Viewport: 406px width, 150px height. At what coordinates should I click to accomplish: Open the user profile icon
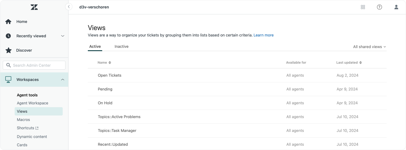tap(396, 7)
